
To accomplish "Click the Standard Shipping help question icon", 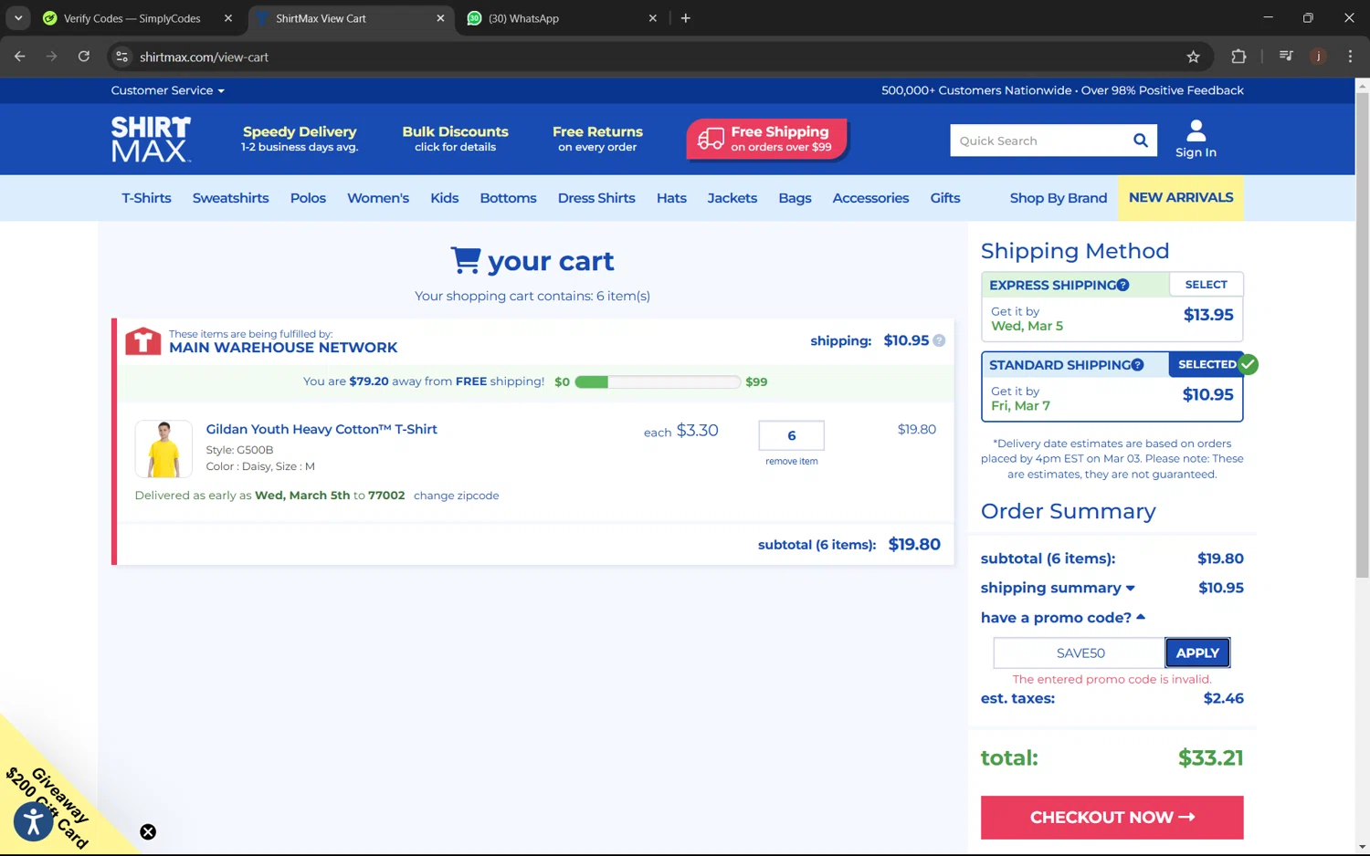I will point(1137,365).
